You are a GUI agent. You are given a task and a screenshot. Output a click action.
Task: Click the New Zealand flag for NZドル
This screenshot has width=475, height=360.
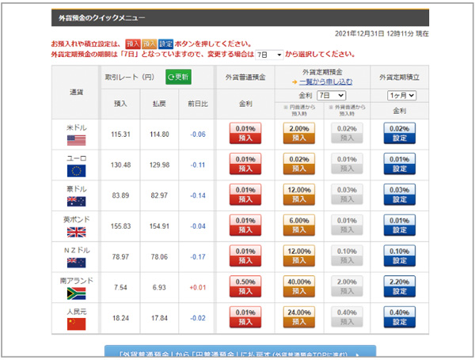tap(76, 262)
